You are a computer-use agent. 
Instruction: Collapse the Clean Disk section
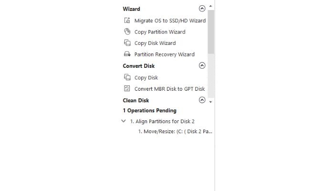point(202,100)
